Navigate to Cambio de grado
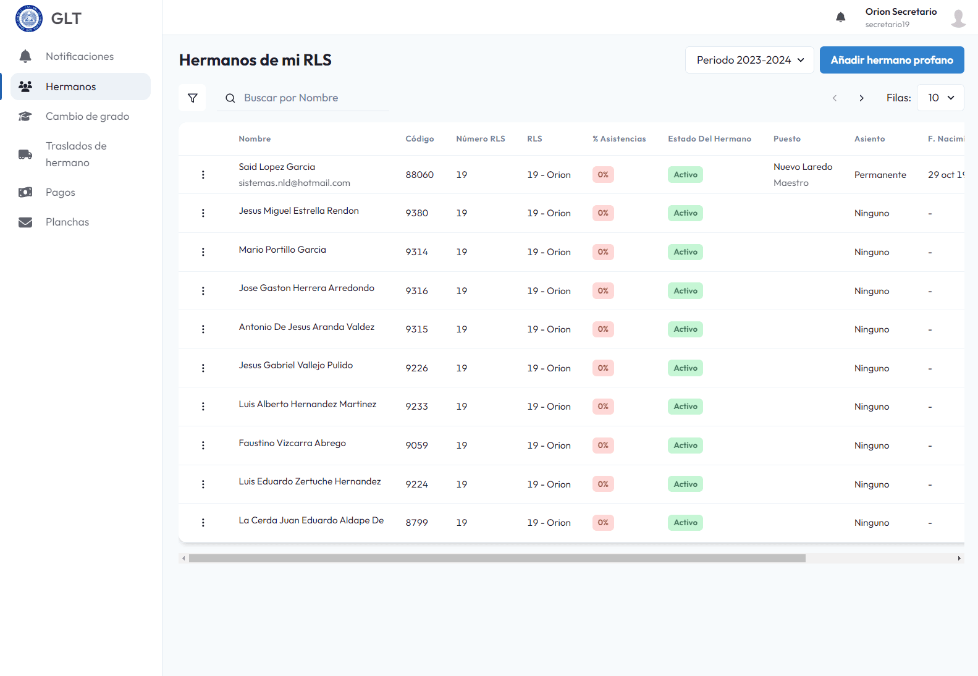 point(87,116)
